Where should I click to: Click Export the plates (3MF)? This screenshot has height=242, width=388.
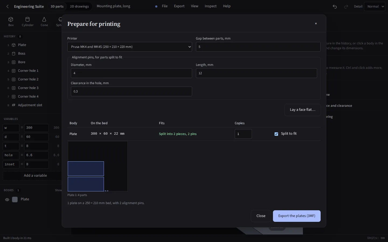point(297,216)
